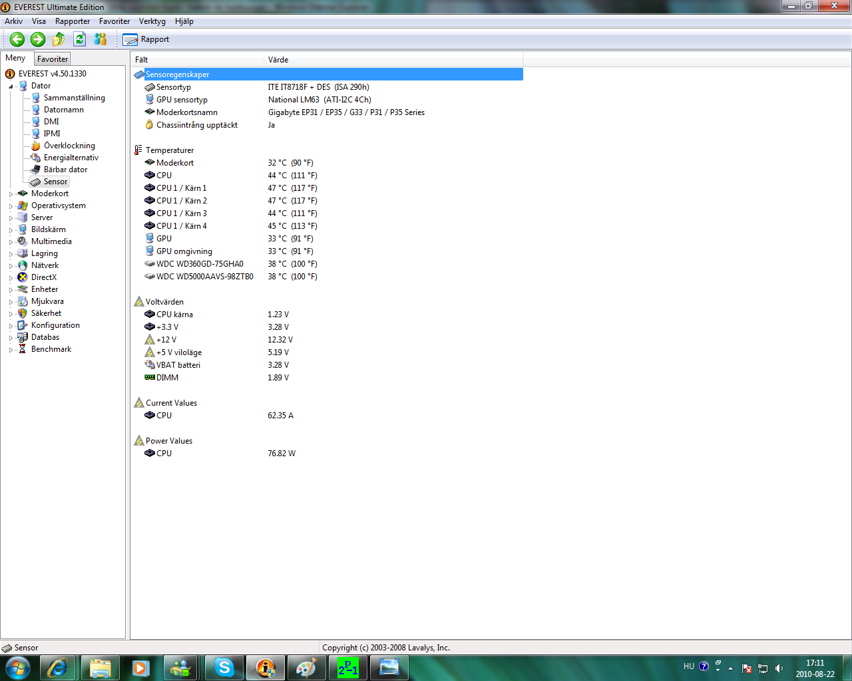The height and width of the screenshot is (681, 852).
Task: Select the Benchmark hourglass icon
Action: (x=23, y=349)
